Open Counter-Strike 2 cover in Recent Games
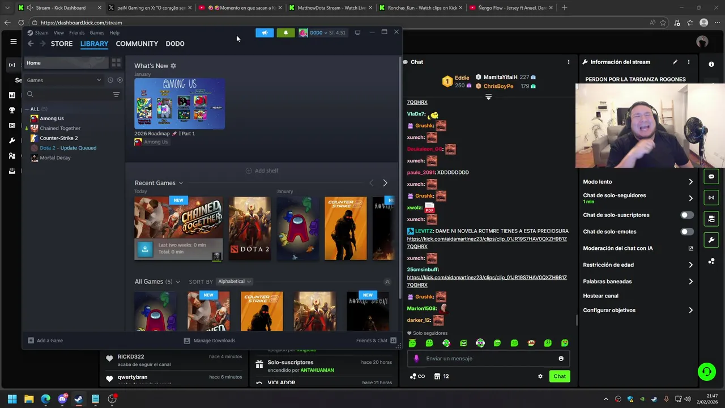 coord(346,228)
